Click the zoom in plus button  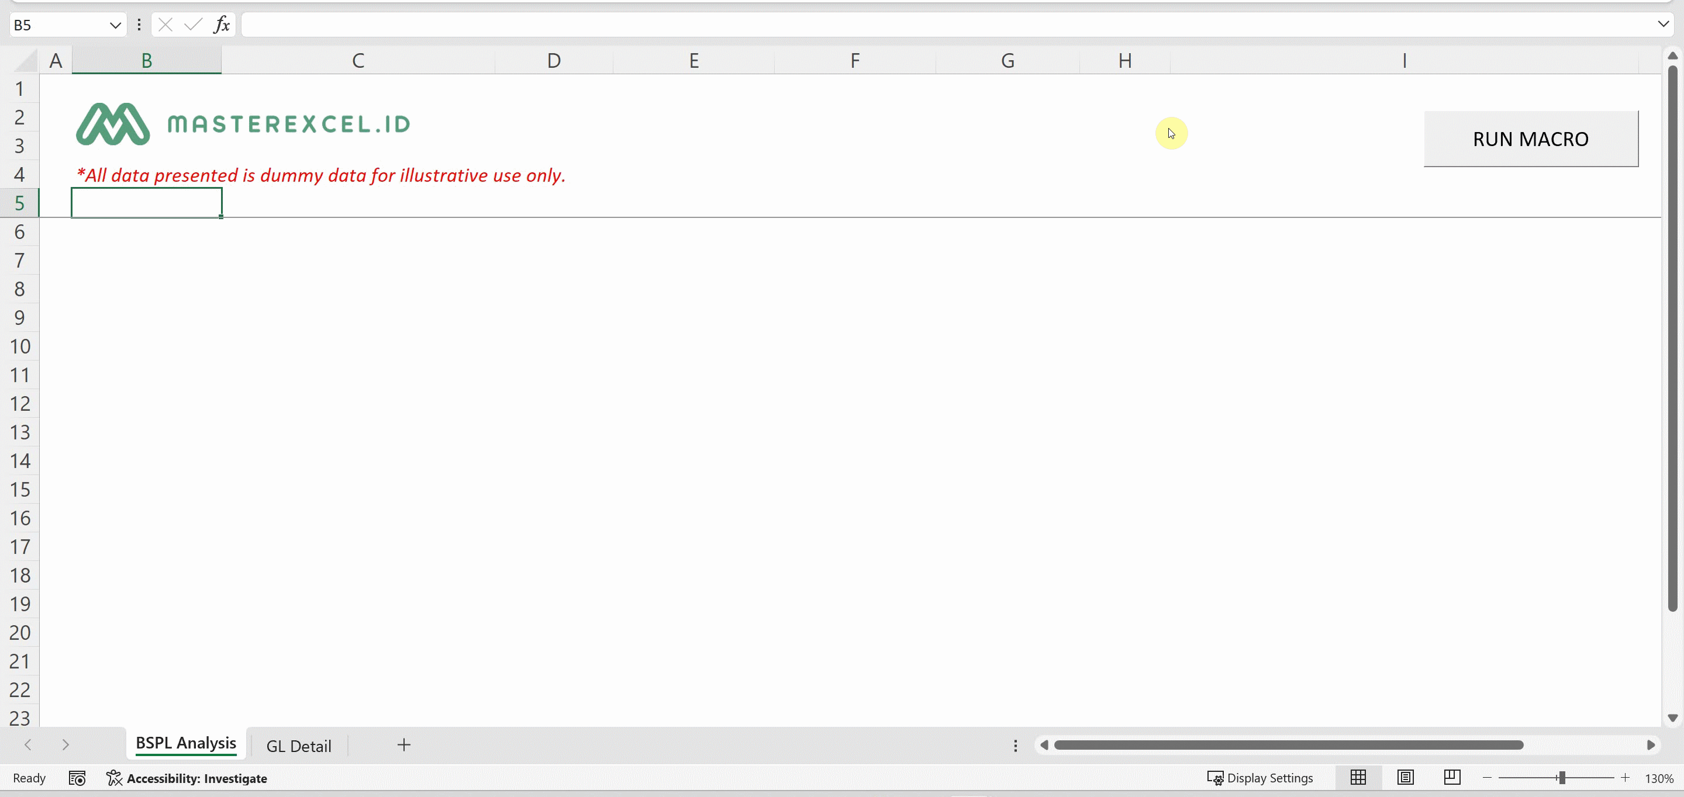click(x=1625, y=777)
